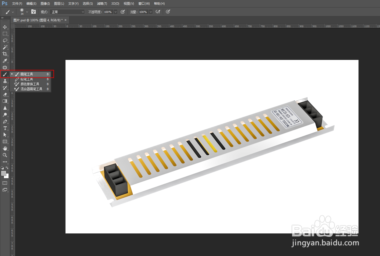Click the background color swatch
This screenshot has width=380, height=256.
click(x=7, y=177)
